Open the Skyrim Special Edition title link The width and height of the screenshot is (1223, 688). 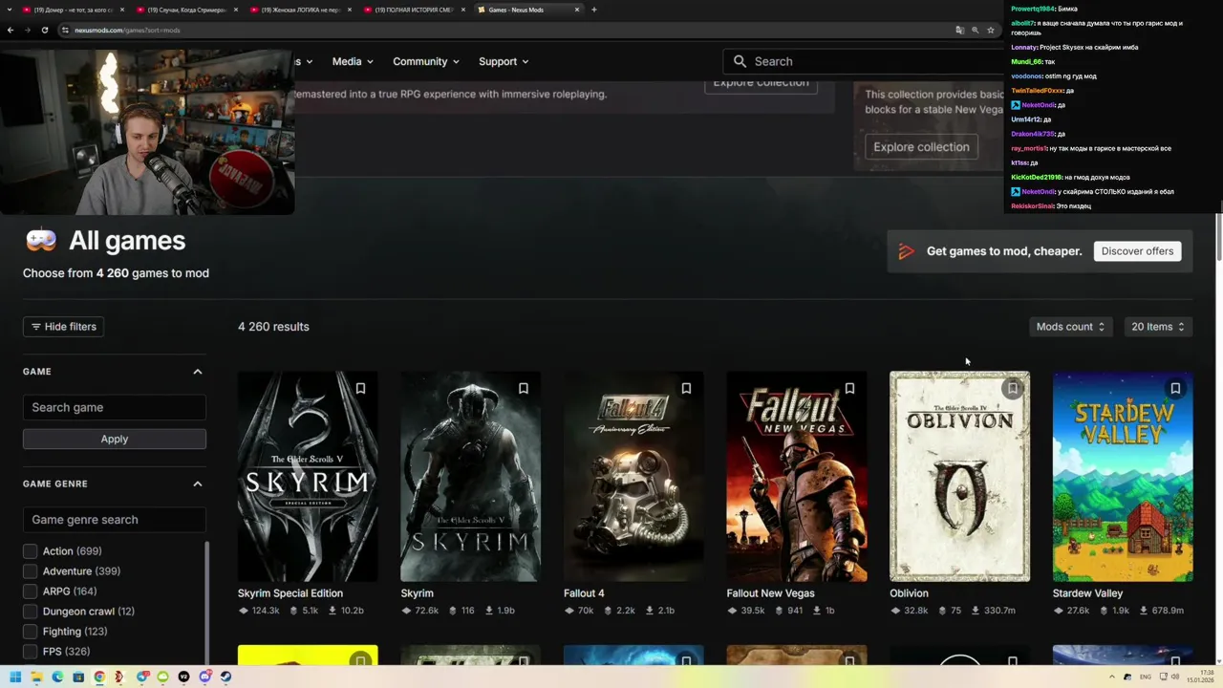tap(290, 593)
